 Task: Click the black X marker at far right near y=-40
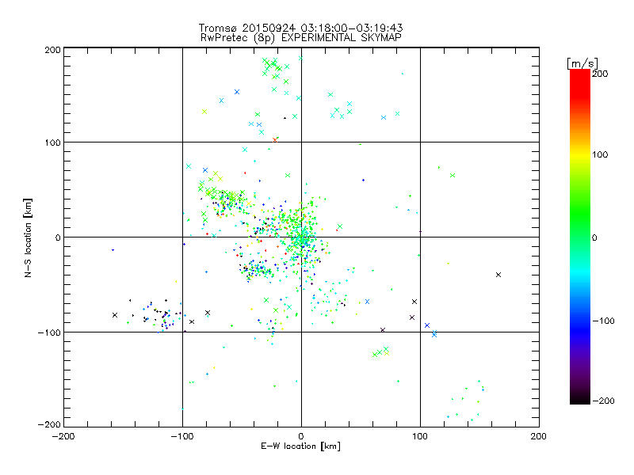point(498,275)
